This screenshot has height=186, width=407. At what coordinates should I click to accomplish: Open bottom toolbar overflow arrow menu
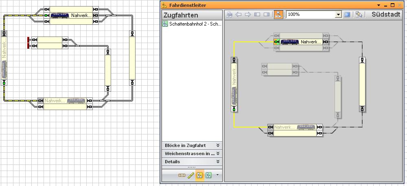click(217, 175)
